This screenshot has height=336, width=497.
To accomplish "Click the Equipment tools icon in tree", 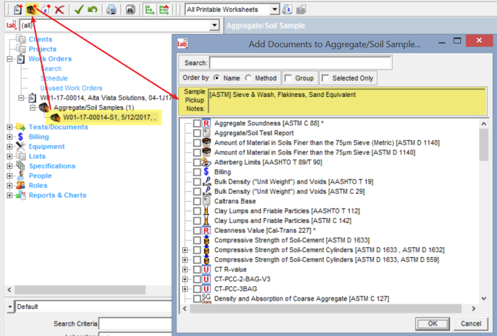I will 21,147.
